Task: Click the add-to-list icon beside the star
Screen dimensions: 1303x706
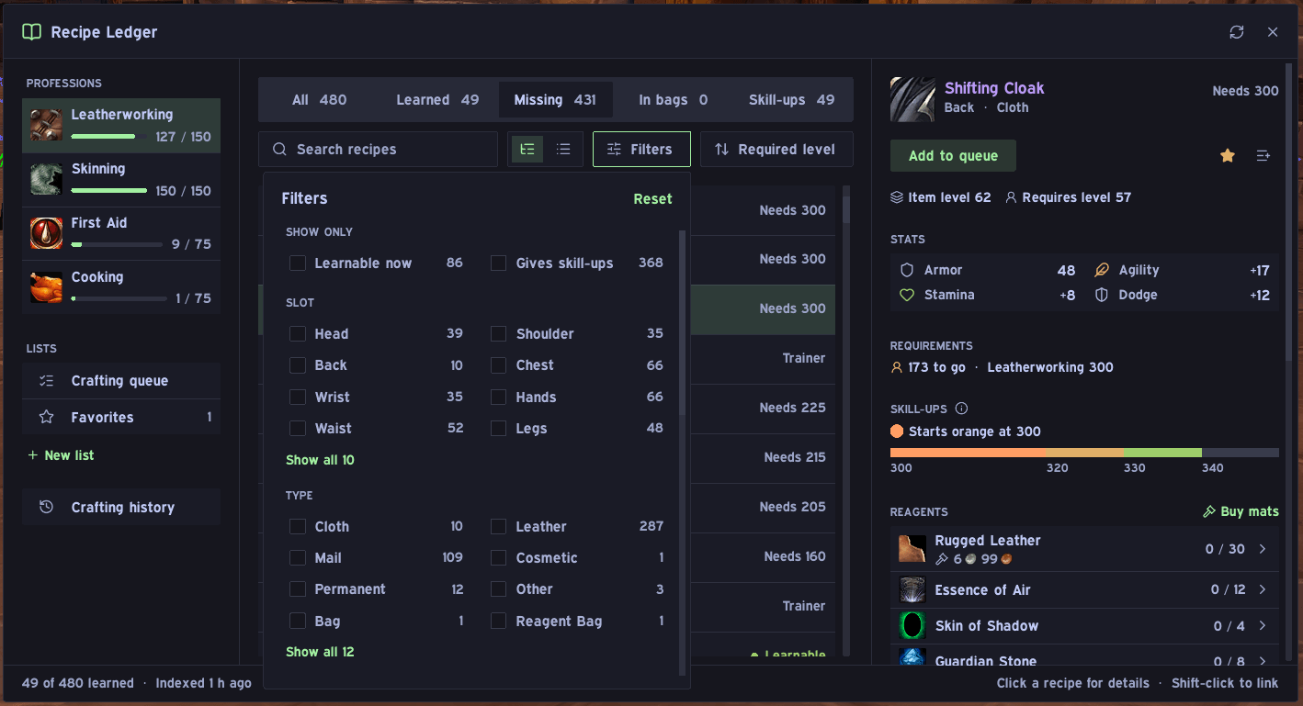Action: [x=1263, y=156]
